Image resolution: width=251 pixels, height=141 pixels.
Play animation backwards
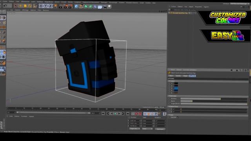click(x=112, y=114)
